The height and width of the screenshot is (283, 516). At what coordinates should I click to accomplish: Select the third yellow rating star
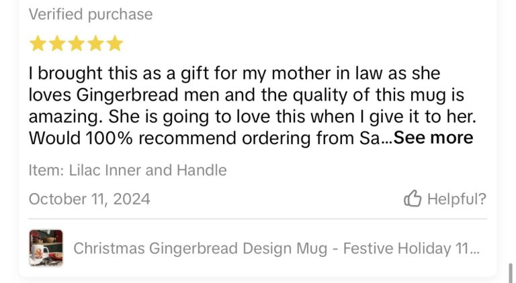point(77,44)
